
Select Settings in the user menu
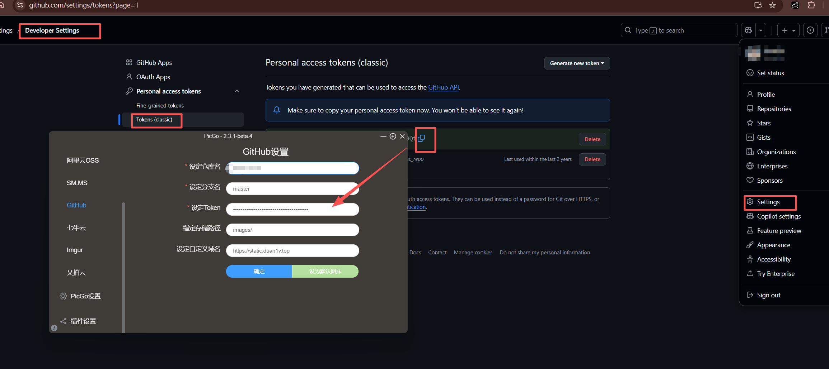[768, 202]
